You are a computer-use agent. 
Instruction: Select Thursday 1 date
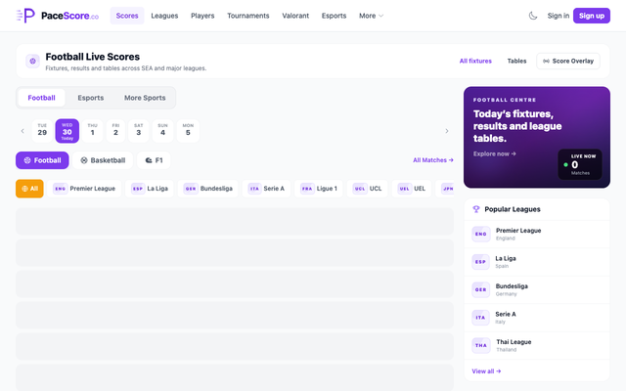pos(92,130)
